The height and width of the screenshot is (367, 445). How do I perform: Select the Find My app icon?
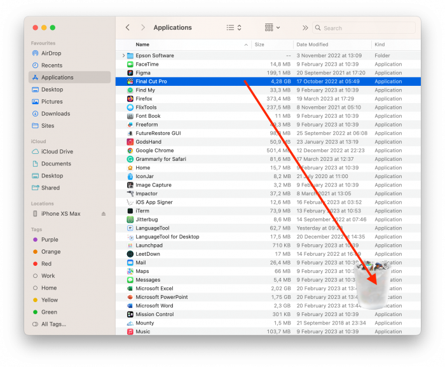pos(130,90)
